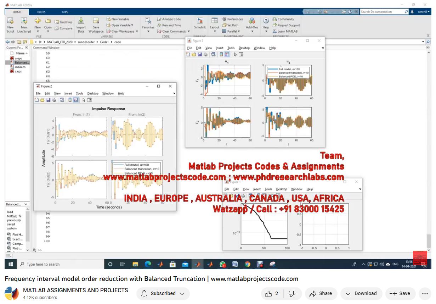The height and width of the screenshot is (304, 436).
Task: Open the Desktop menu in Figure 3
Action: (x=244, y=48)
